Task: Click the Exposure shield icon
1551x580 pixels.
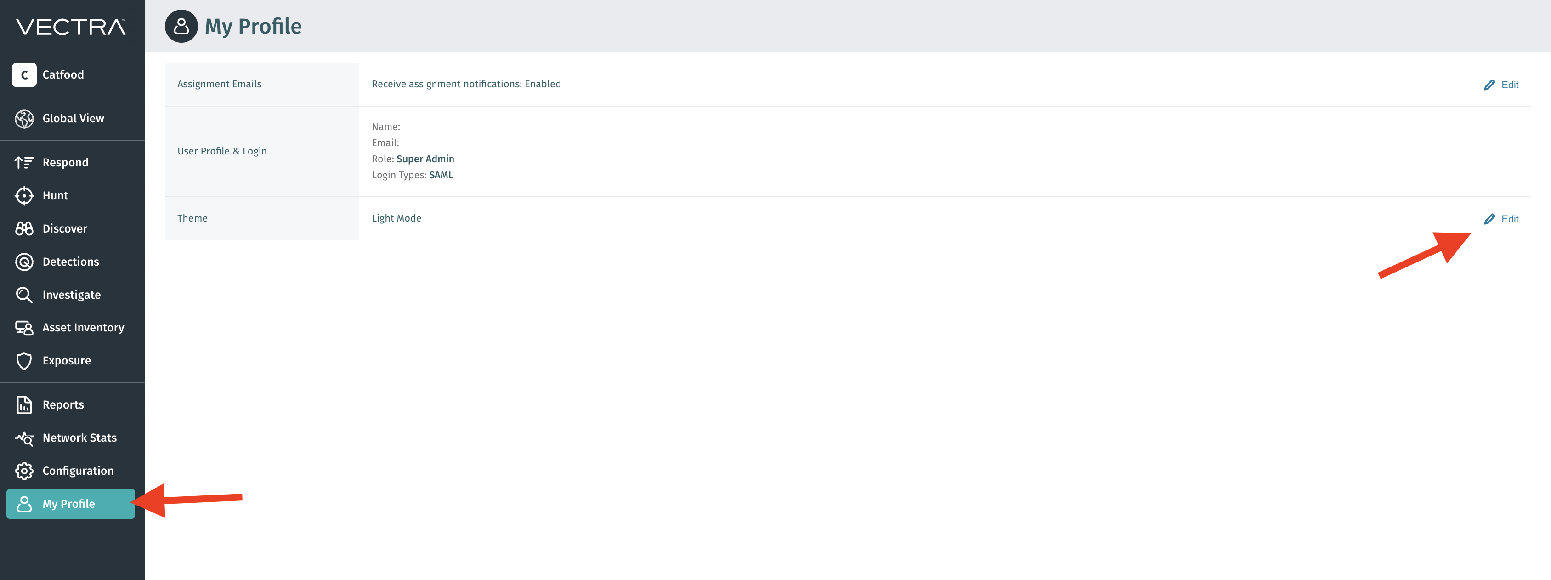Action: 24,361
